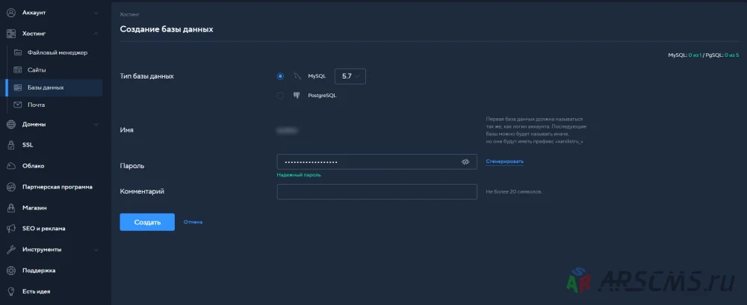Select the MySQL radio button
This screenshot has height=305, width=747.
(x=280, y=76)
